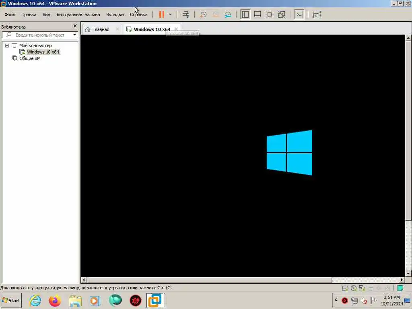Open the Справка menu
This screenshot has width=412, height=309.
(139, 14)
